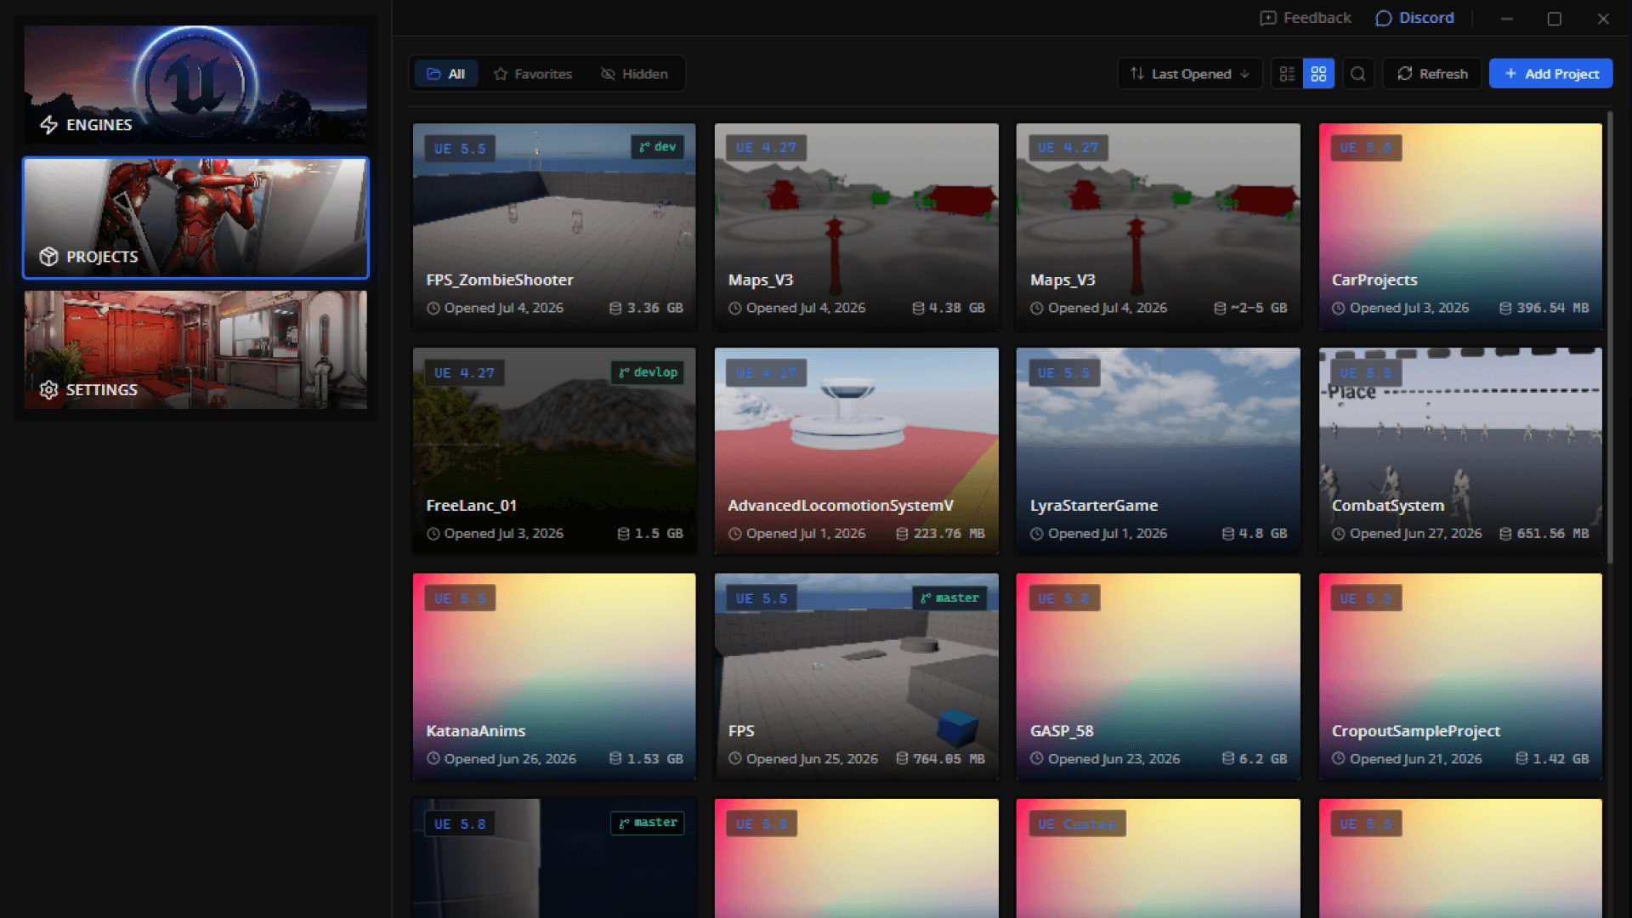The width and height of the screenshot is (1632, 918).
Task: Click the UE 5.8 badge on CarProjects
Action: [x=1366, y=148]
